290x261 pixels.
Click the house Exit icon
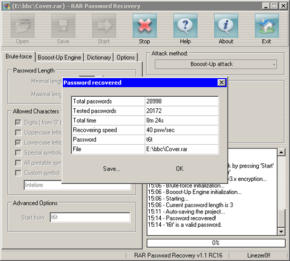267,26
